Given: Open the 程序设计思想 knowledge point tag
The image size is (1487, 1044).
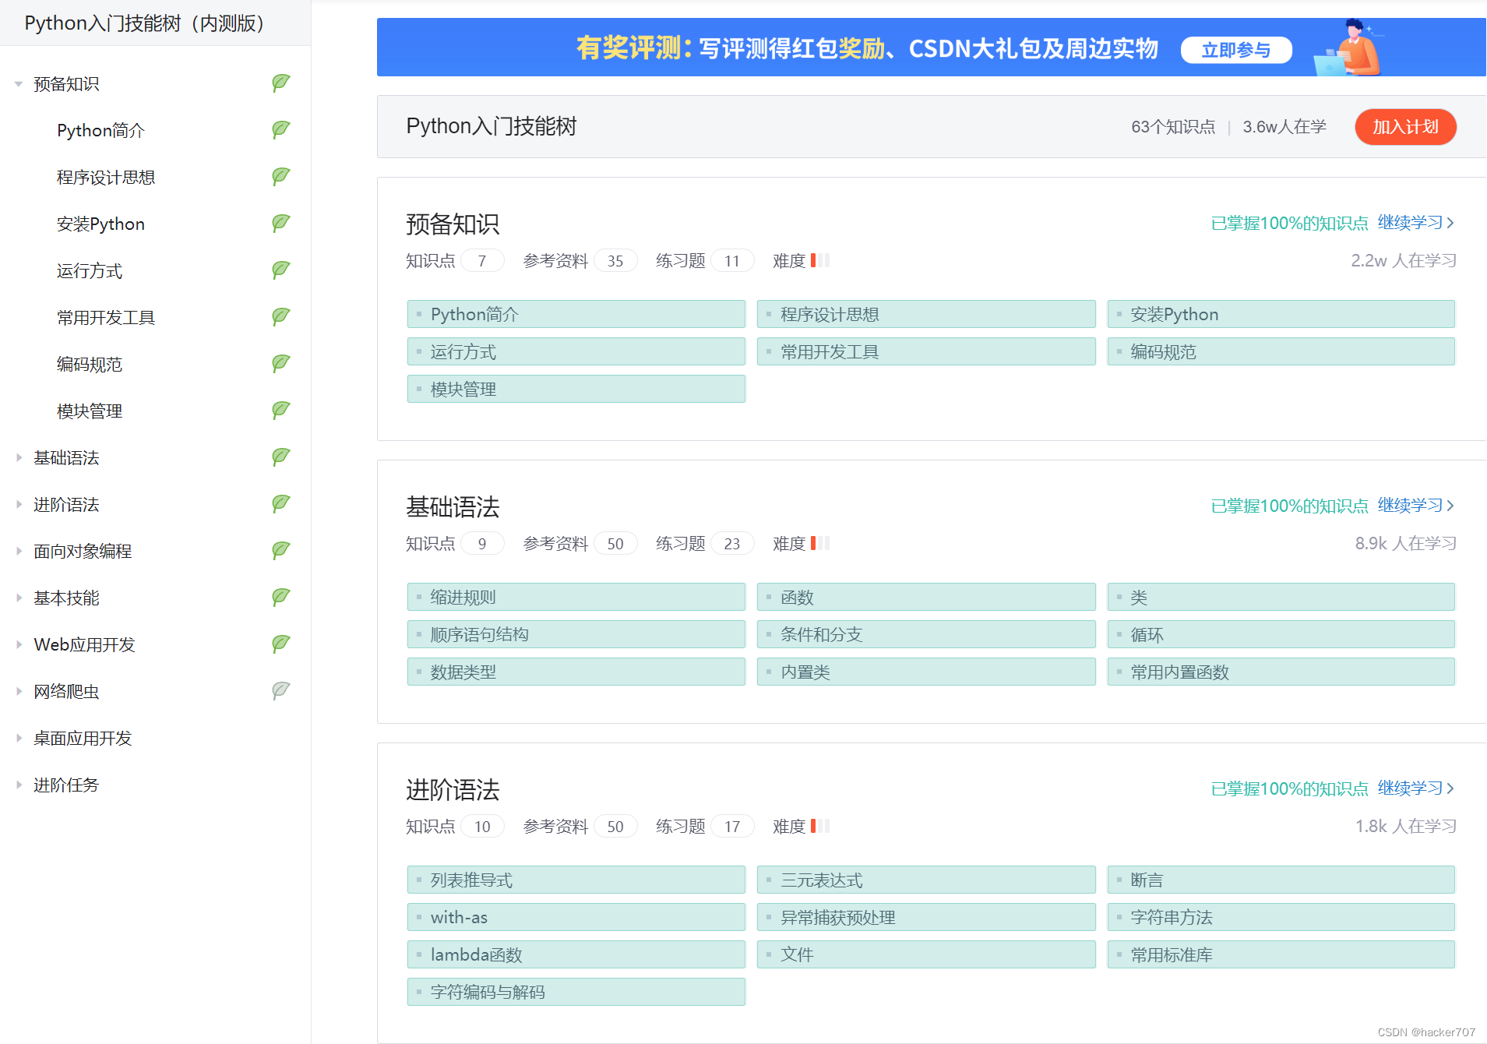Looking at the screenshot, I should click(x=926, y=314).
